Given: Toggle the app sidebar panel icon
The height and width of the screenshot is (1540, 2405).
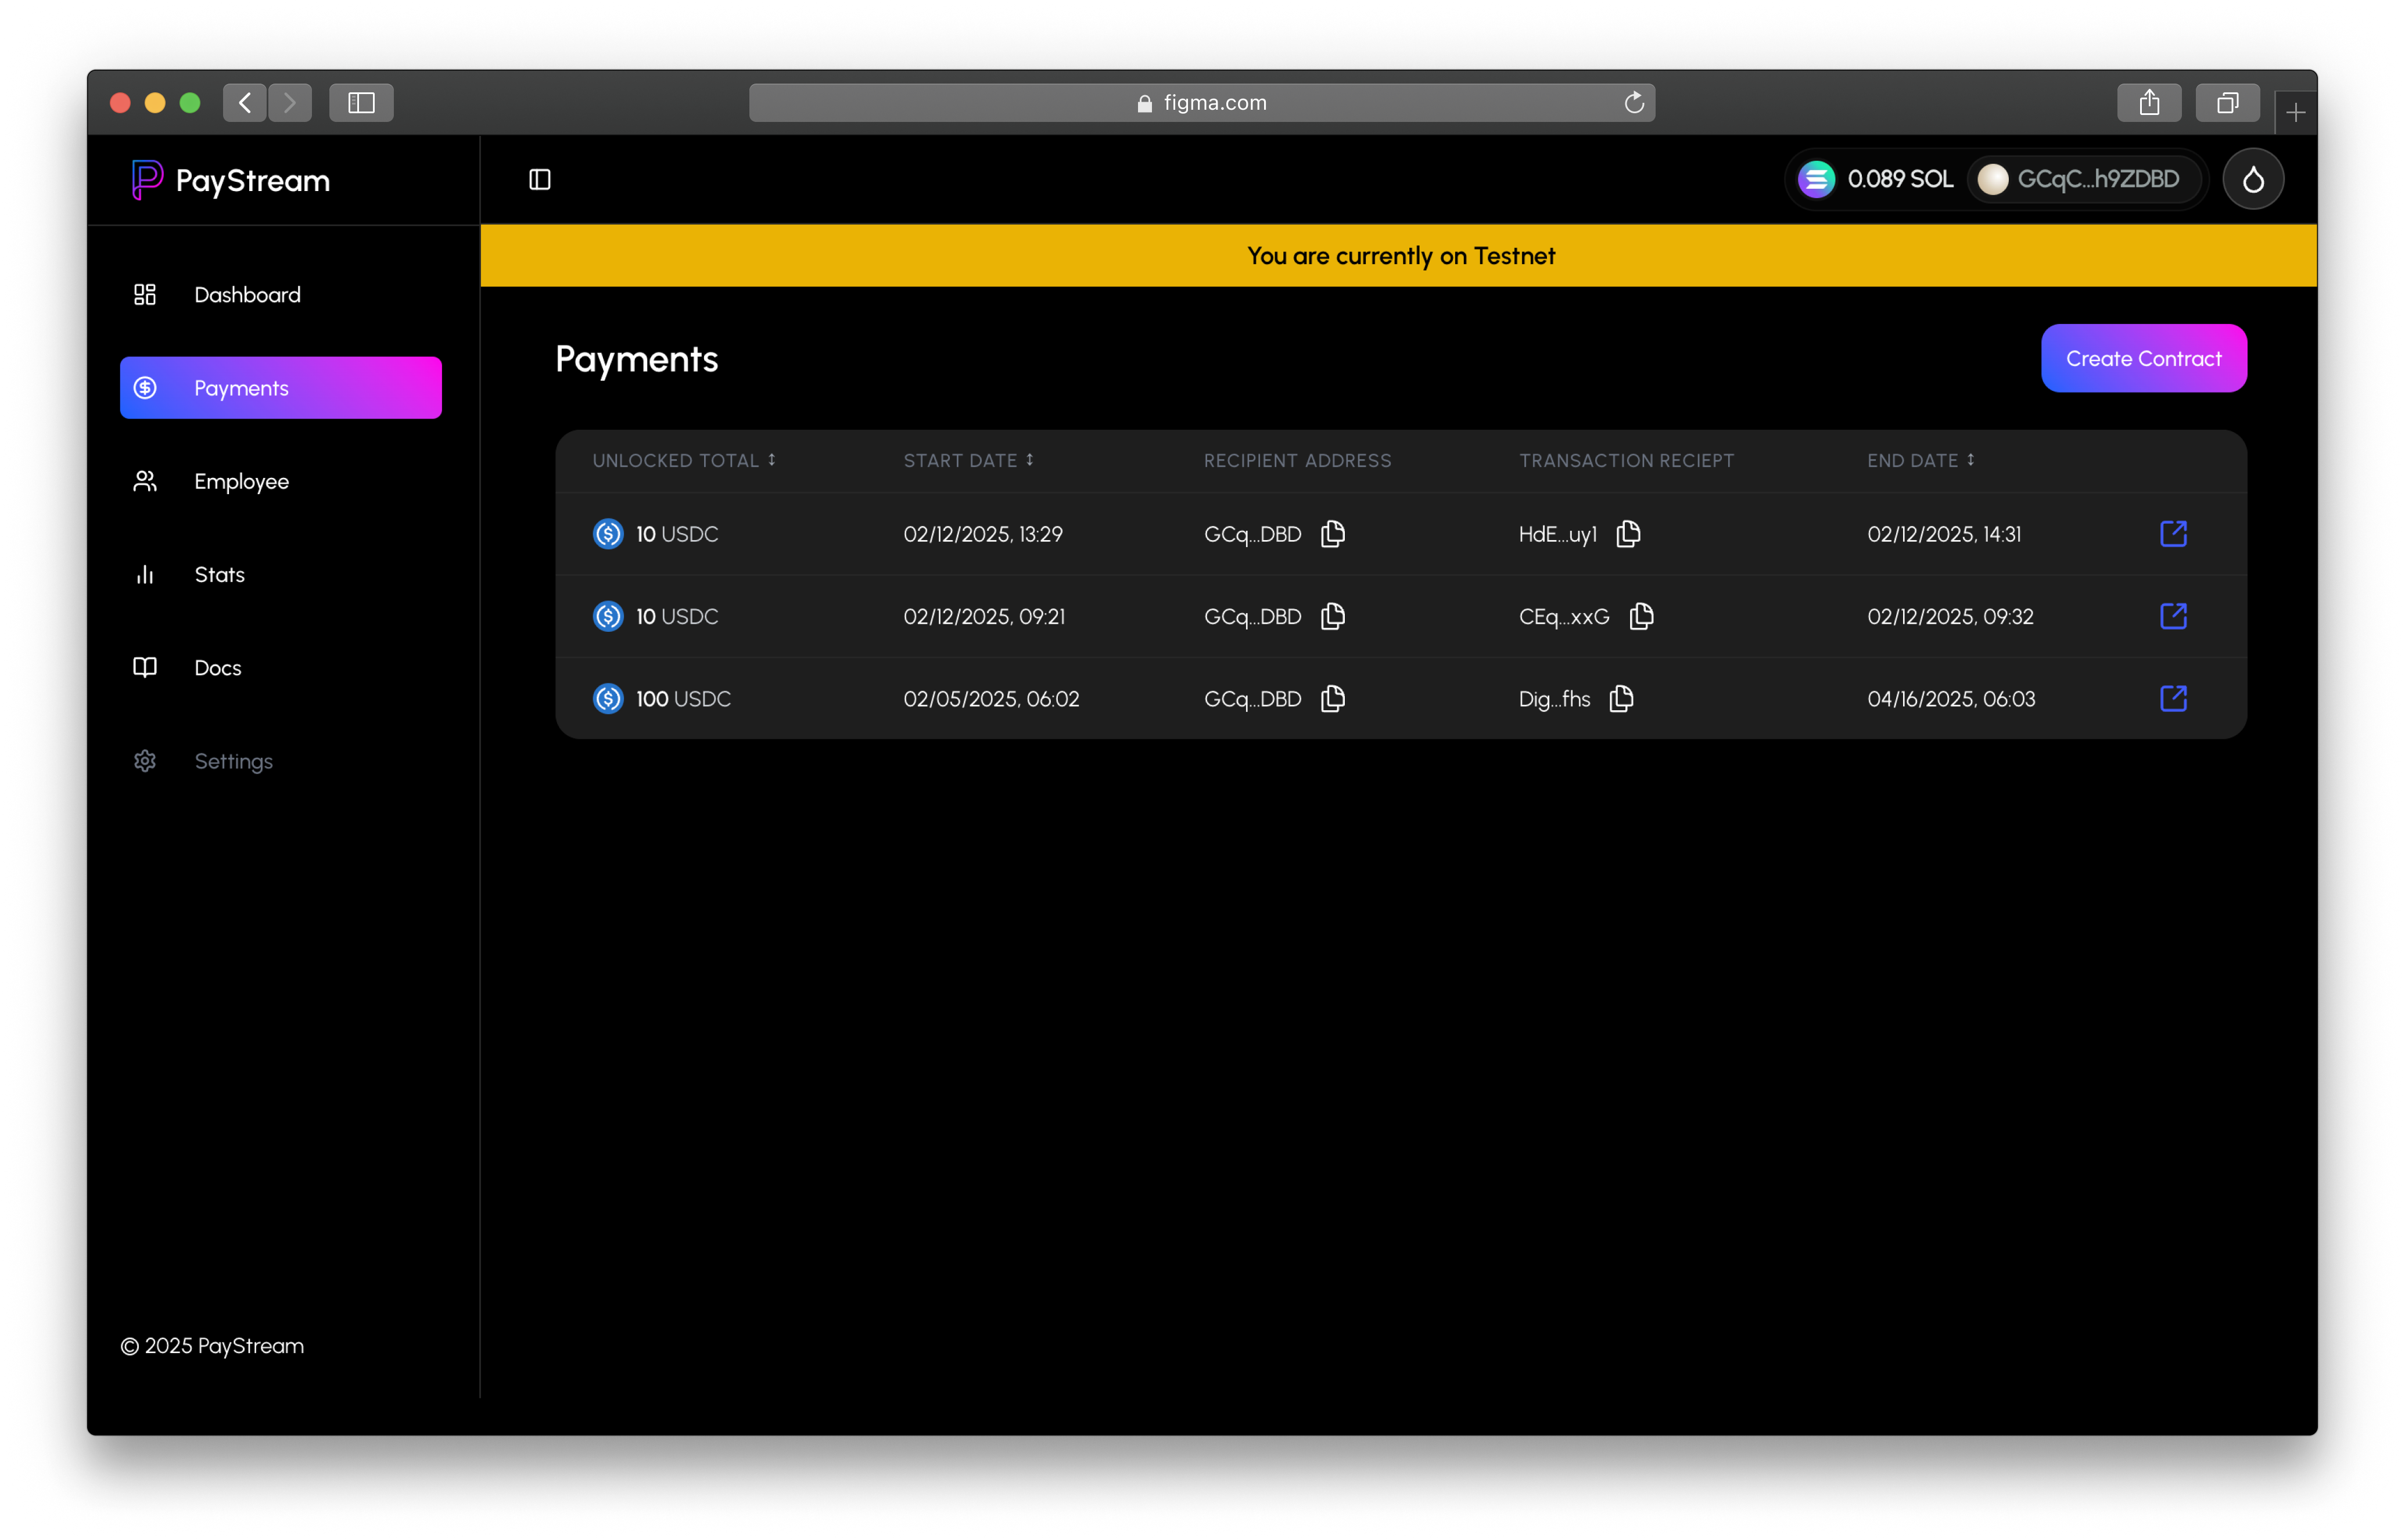Looking at the screenshot, I should click(540, 180).
